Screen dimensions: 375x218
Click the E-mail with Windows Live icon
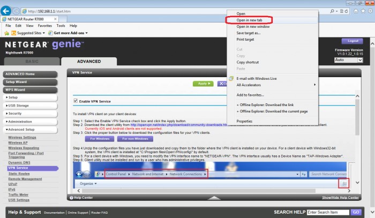click(x=231, y=78)
